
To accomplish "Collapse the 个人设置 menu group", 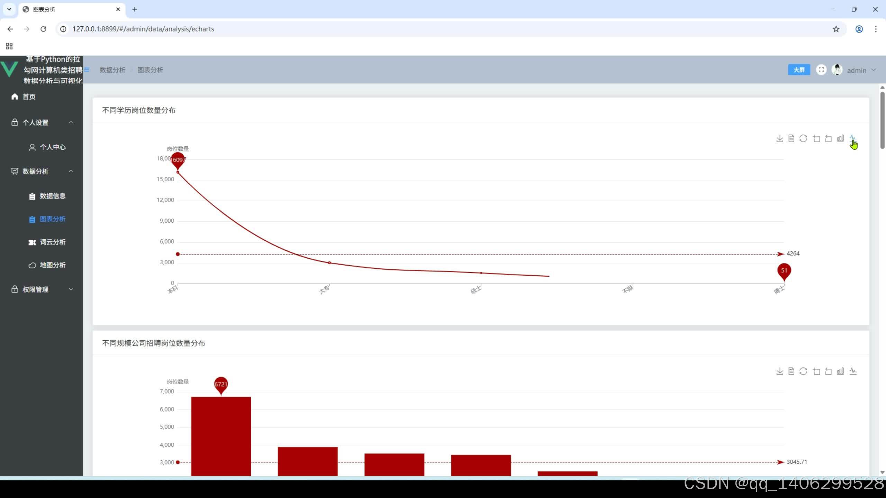I will [42, 122].
